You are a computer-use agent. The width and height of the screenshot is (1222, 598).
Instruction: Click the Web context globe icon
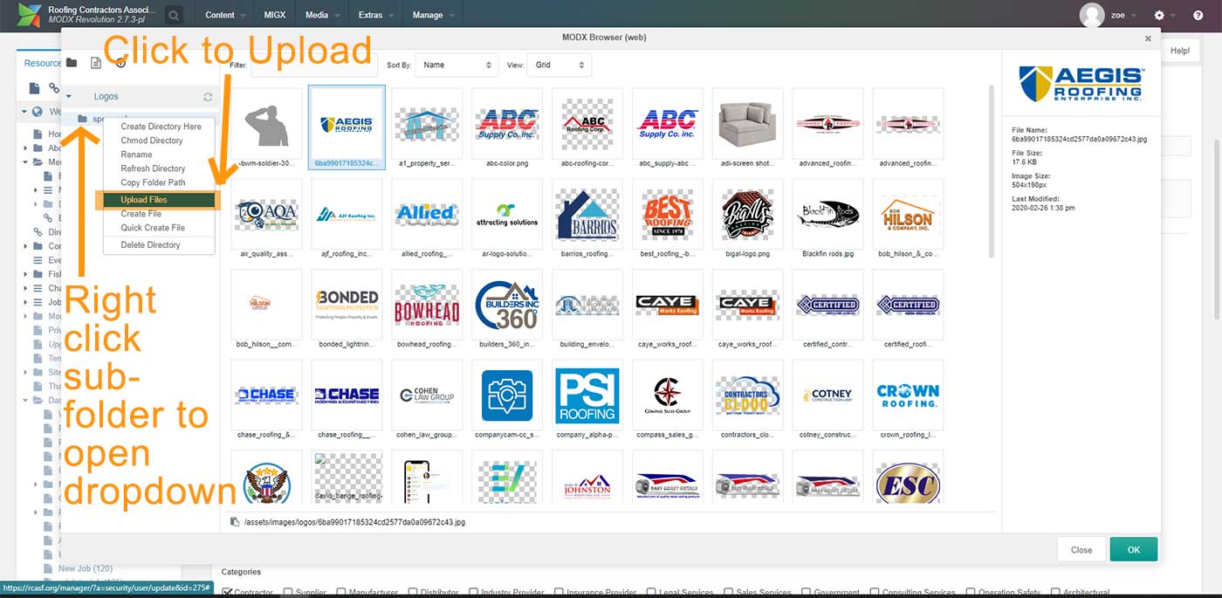38,112
